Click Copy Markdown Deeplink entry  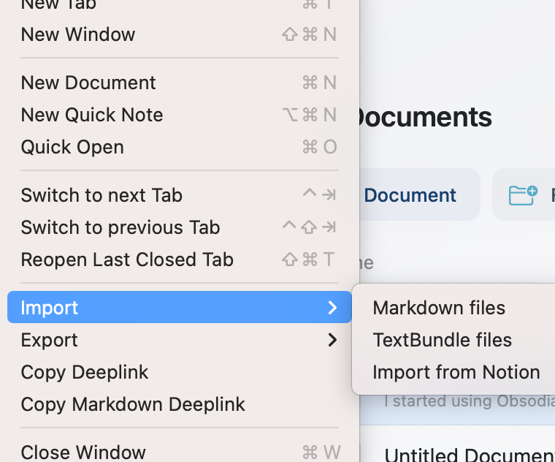click(x=133, y=404)
